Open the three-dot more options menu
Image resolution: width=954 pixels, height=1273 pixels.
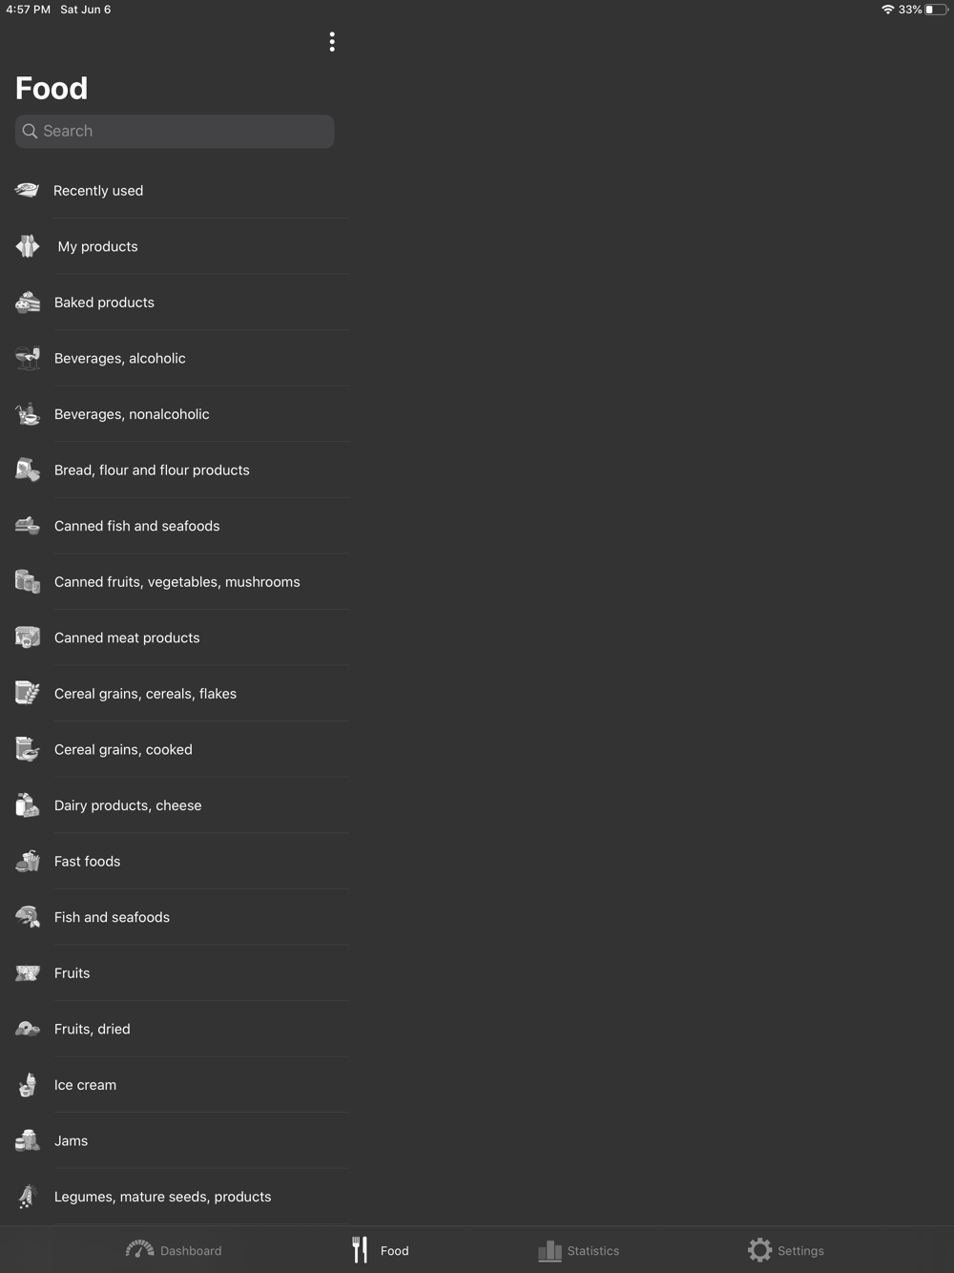332,42
